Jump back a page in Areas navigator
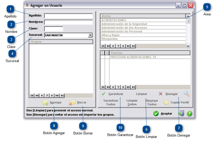 tap(108, 46)
